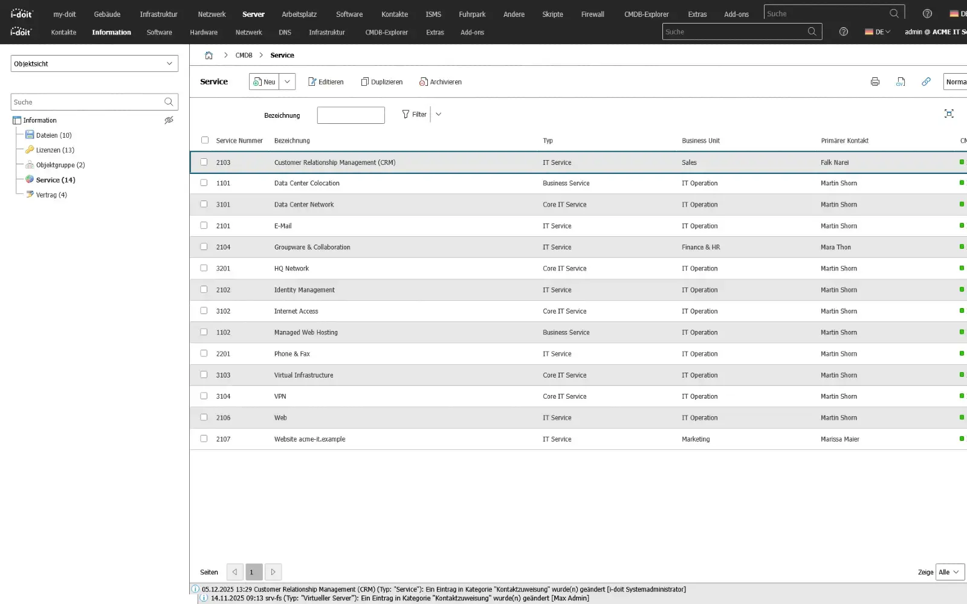The height and width of the screenshot is (604, 967).
Task: Select all services via header checkbox
Action: [x=205, y=140]
